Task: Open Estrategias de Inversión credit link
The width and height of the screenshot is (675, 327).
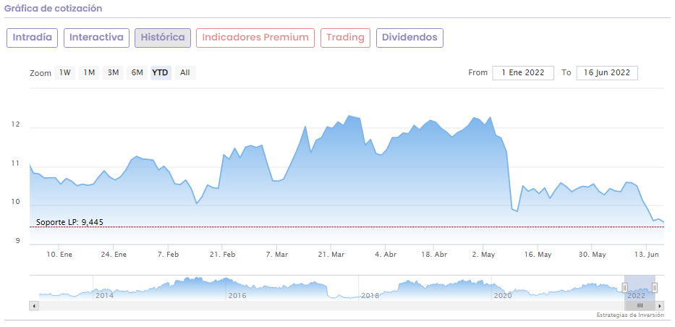Action: coord(629,315)
